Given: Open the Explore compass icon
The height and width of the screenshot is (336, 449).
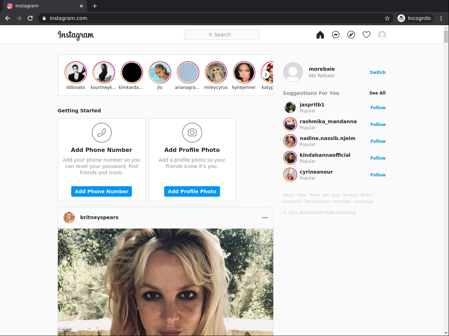Looking at the screenshot, I should (x=351, y=35).
